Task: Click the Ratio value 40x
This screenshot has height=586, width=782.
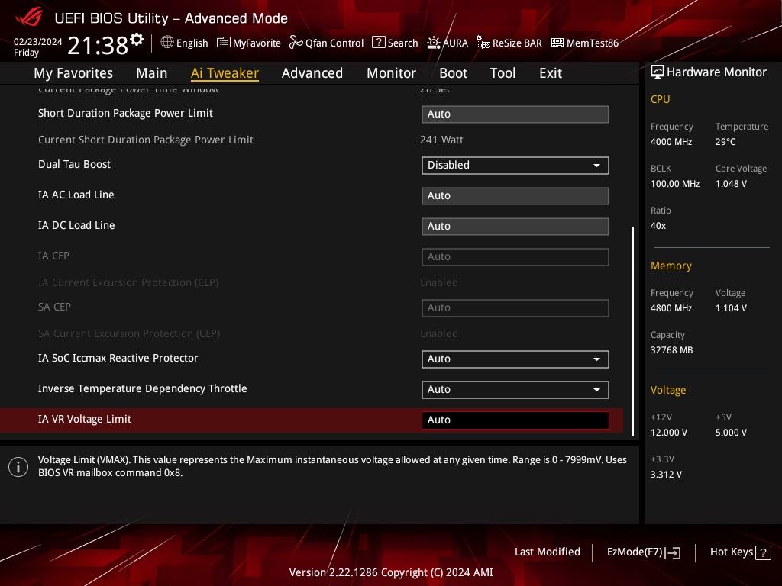Action: [x=658, y=226]
